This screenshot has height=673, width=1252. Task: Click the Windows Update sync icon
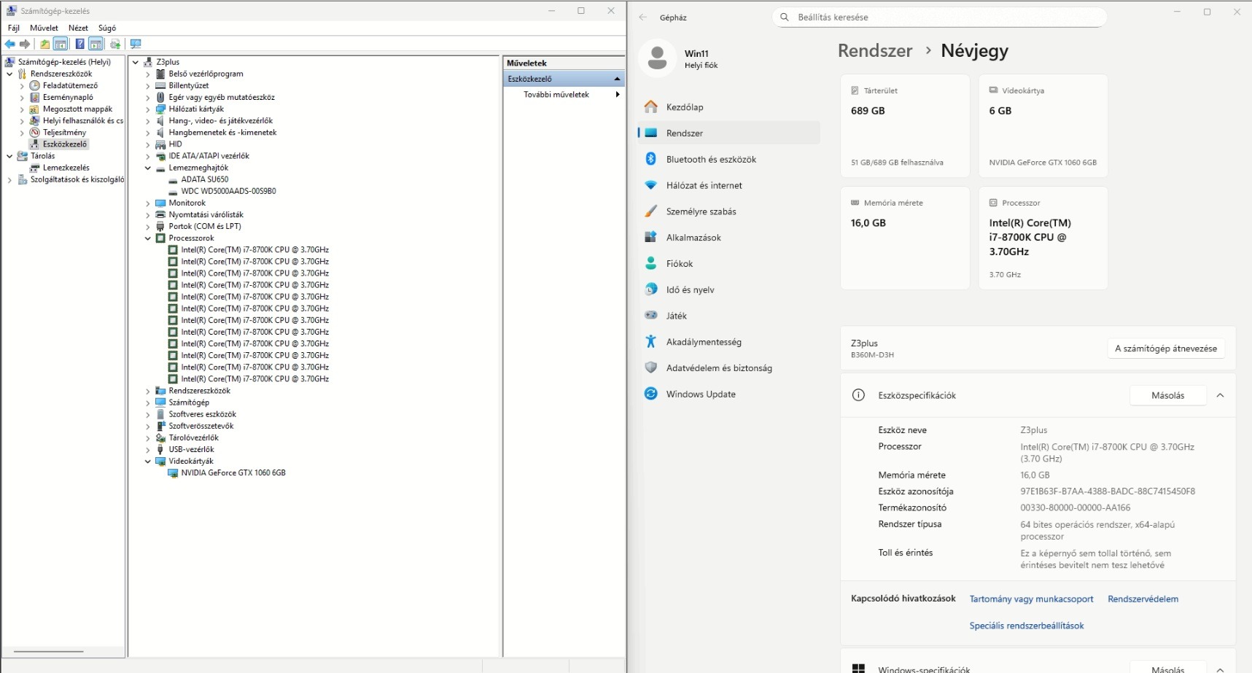coord(651,394)
